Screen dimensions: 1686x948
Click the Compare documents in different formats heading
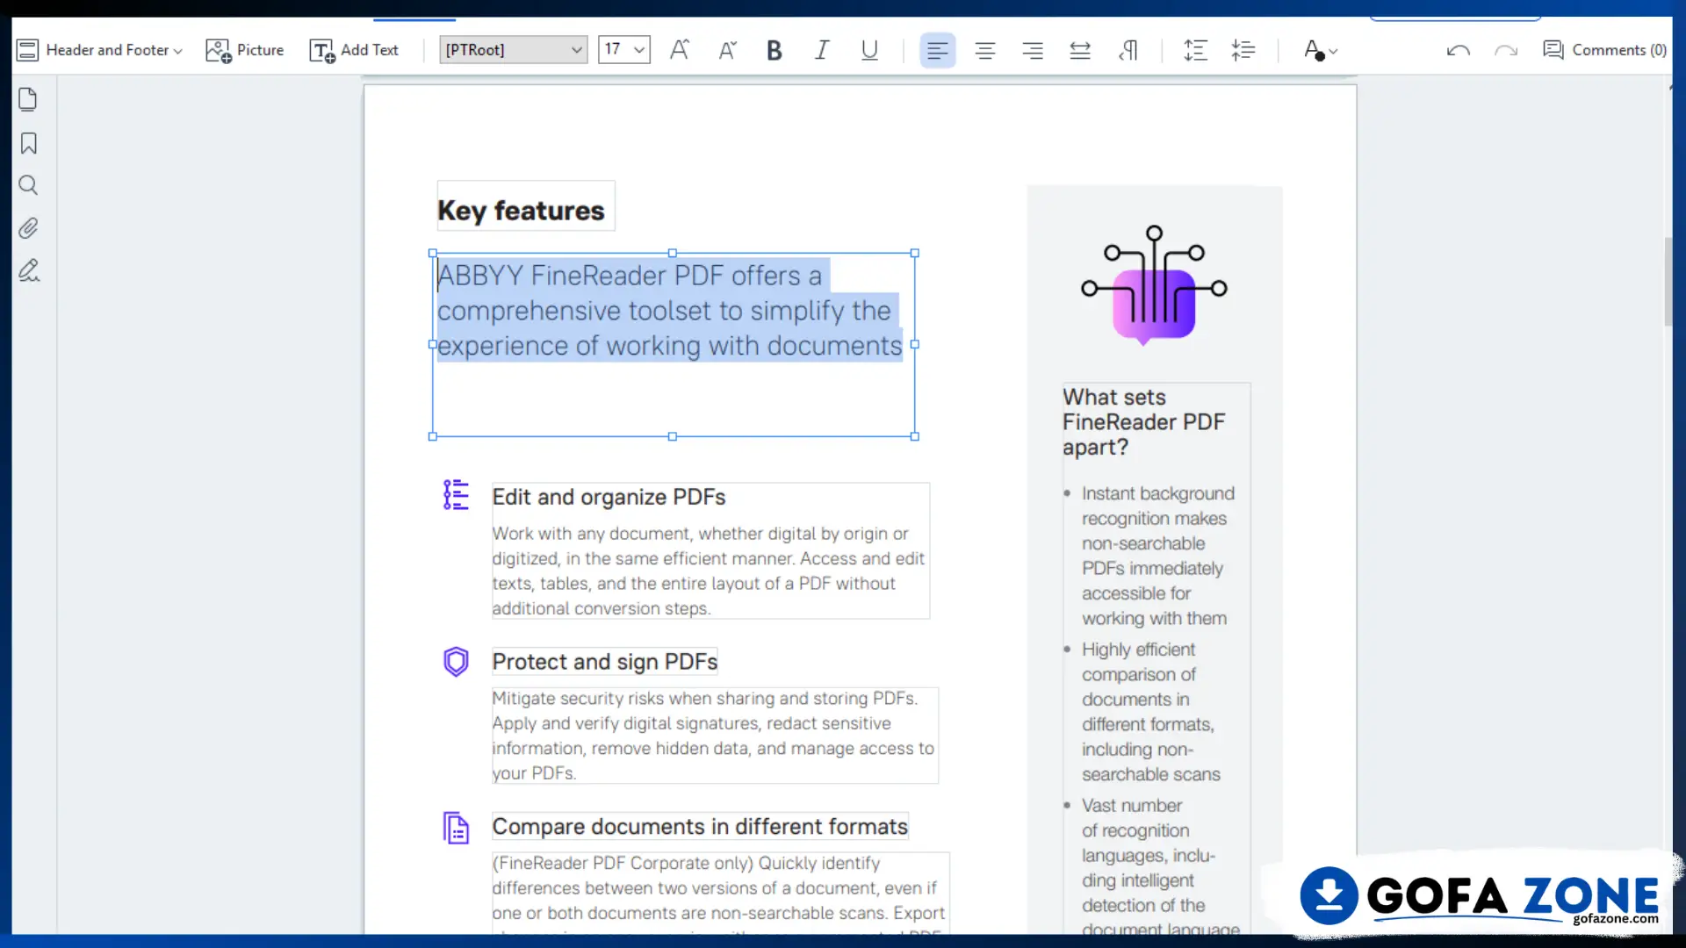point(700,827)
